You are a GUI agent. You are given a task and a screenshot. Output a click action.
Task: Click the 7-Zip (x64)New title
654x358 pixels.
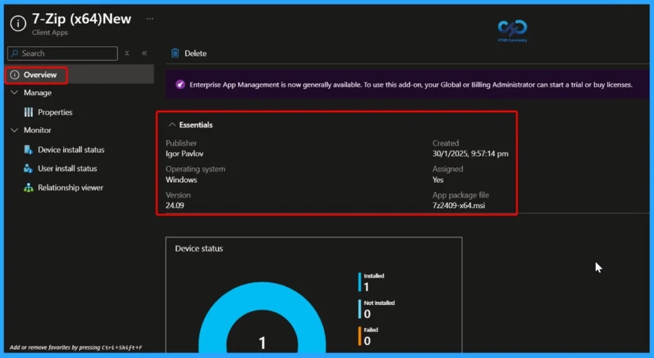82,19
